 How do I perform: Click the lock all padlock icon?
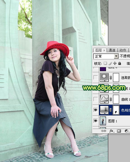click(119, 63)
